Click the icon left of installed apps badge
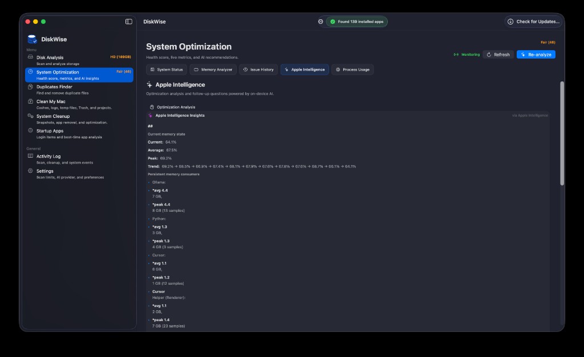 [321, 22]
